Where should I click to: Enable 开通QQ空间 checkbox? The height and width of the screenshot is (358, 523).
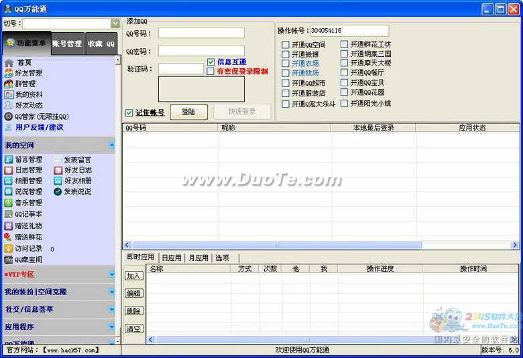click(x=286, y=45)
